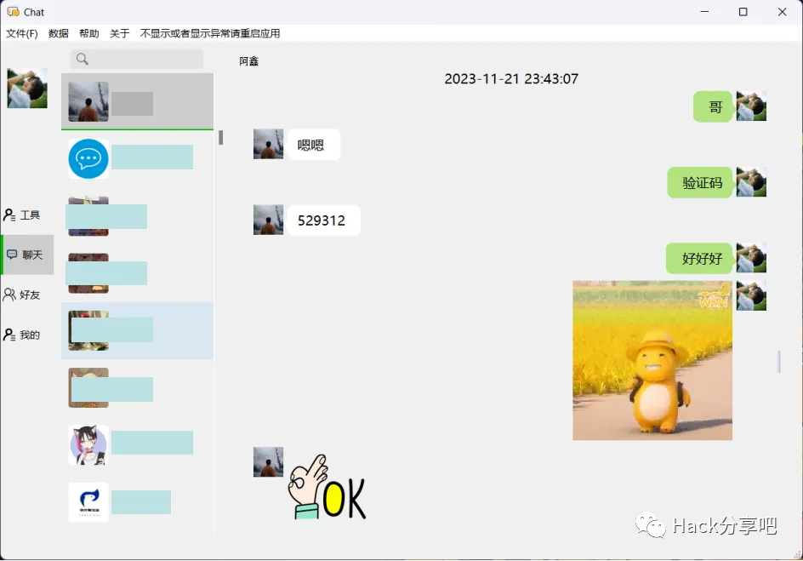The width and height of the screenshot is (803, 561).
Task: Click the chat title 阿鑫
Action: coord(249,61)
